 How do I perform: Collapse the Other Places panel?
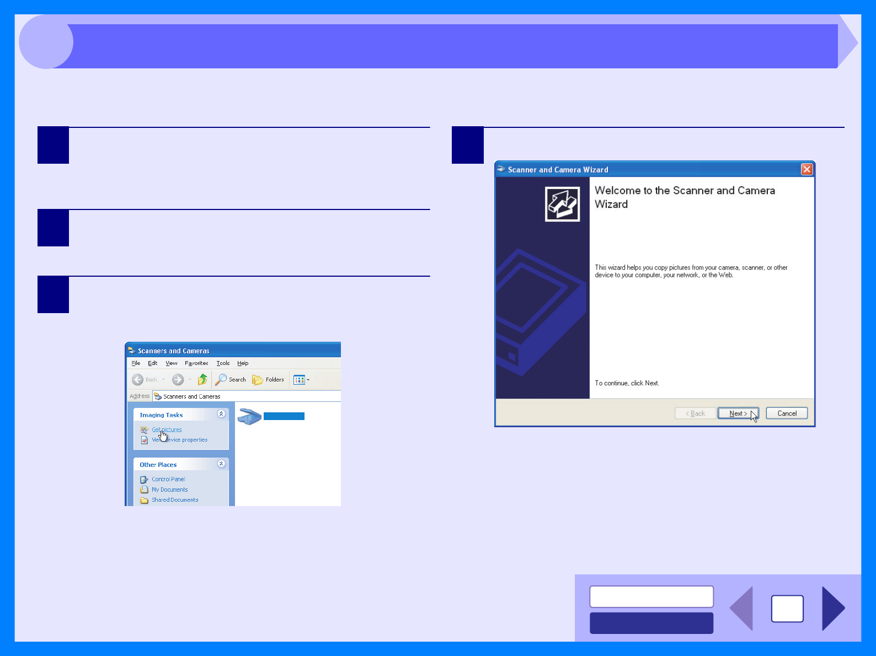point(221,464)
